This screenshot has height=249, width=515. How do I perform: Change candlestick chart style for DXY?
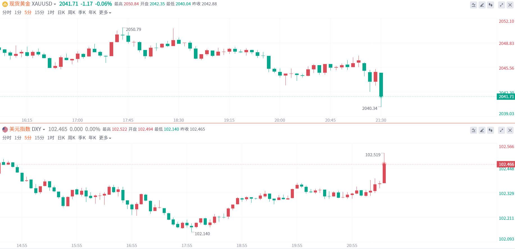[x=490, y=130]
